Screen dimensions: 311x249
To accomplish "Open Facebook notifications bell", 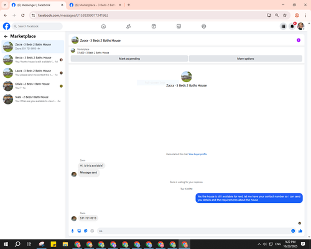I will point(292,26).
